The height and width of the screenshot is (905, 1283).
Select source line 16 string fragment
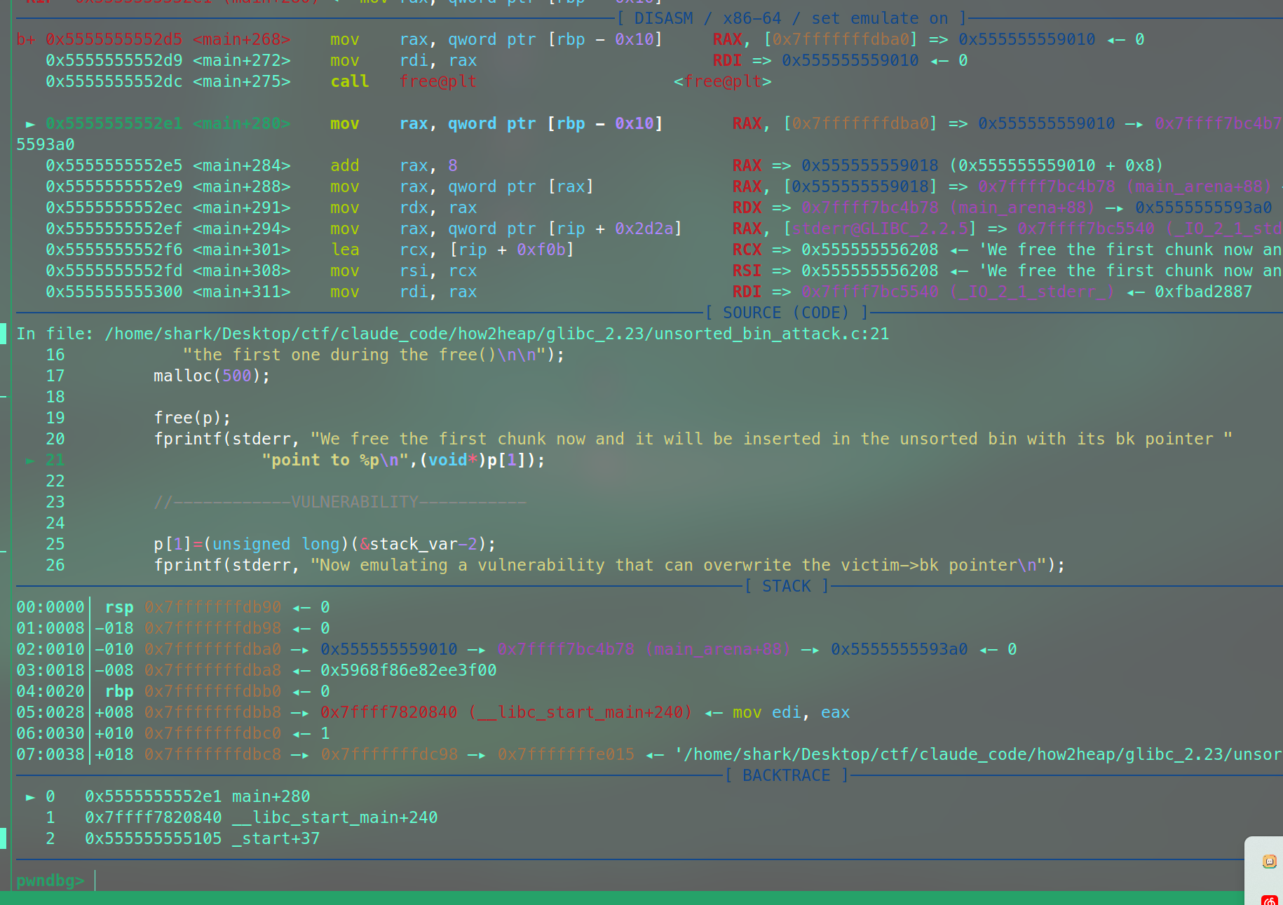coord(374,355)
